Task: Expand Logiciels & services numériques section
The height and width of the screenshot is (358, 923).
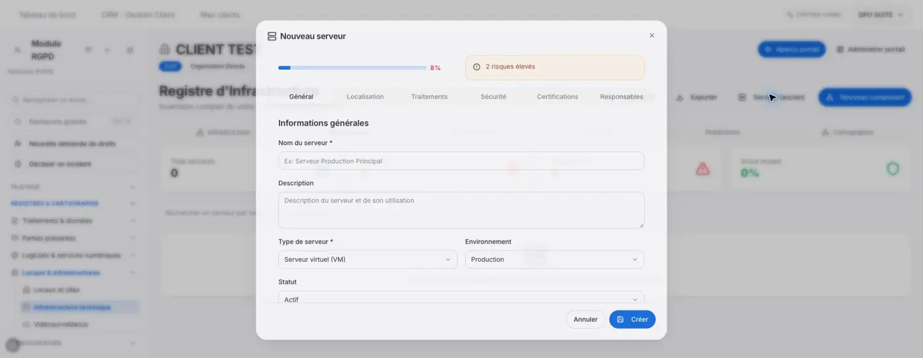Action: 74,255
